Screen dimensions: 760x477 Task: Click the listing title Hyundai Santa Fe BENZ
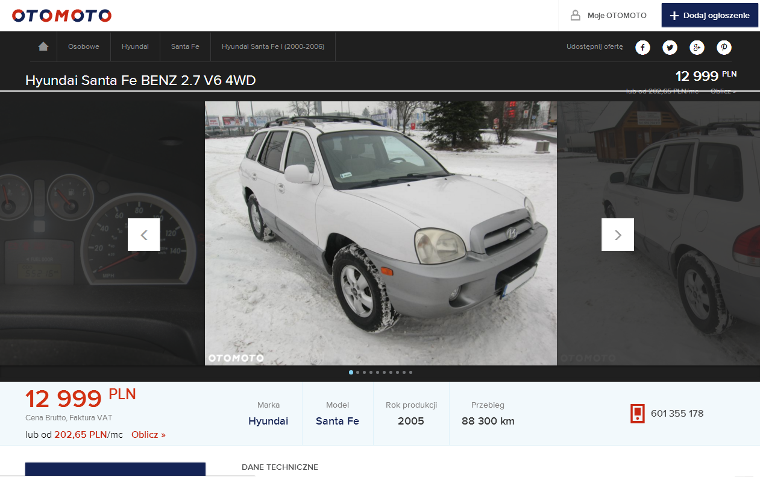click(x=140, y=80)
